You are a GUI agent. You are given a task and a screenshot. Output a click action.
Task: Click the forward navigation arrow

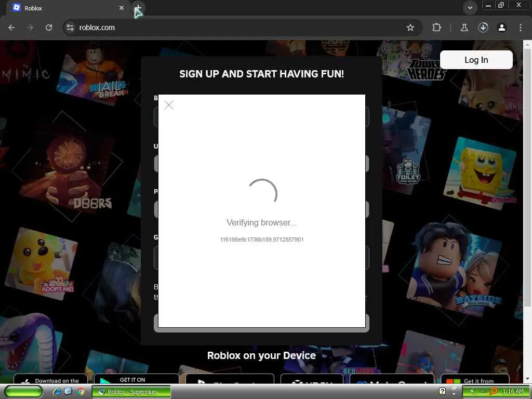click(x=30, y=28)
